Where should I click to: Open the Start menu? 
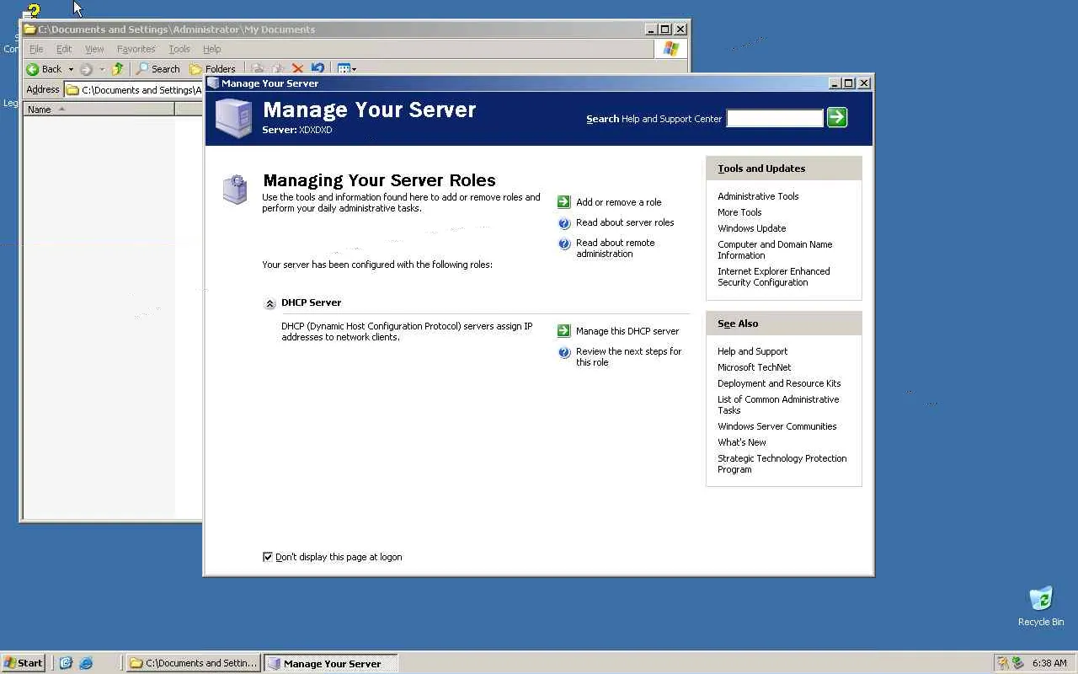tap(24, 663)
